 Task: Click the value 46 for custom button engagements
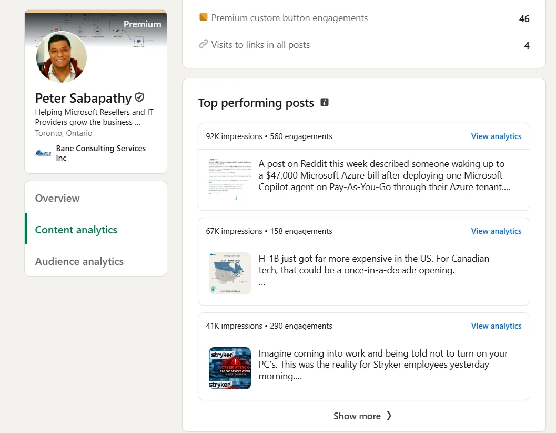pyautogui.click(x=524, y=19)
